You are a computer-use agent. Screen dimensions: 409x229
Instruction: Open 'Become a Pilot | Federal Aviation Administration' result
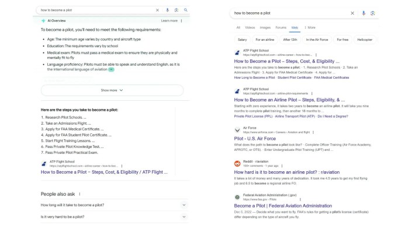(x=283, y=206)
